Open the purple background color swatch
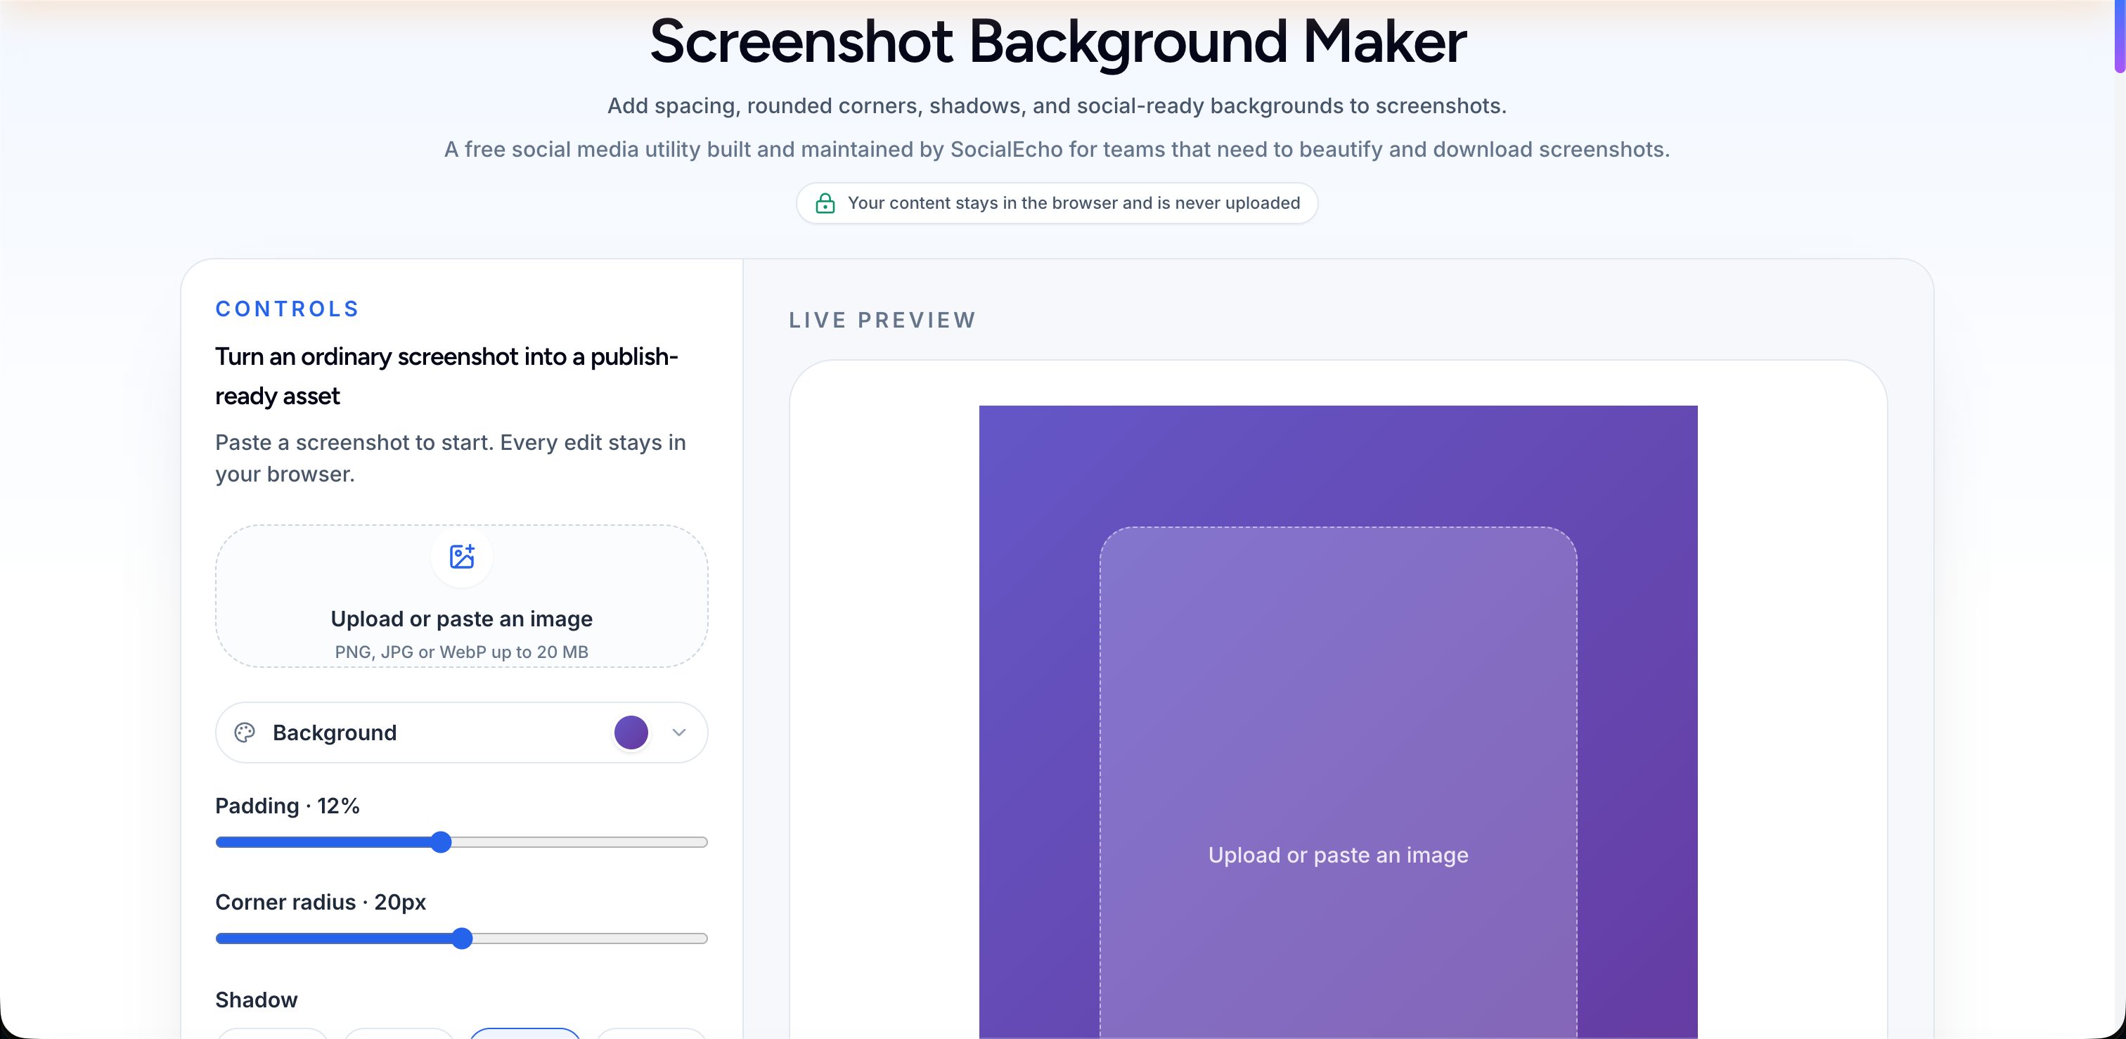 [x=631, y=732]
